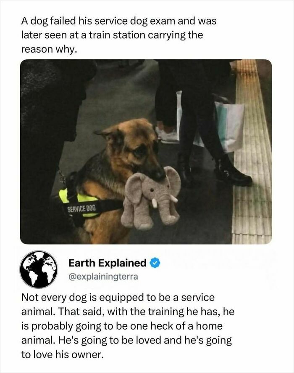
Task: Click the white sneaker behind the dog
Action: click(x=168, y=135)
